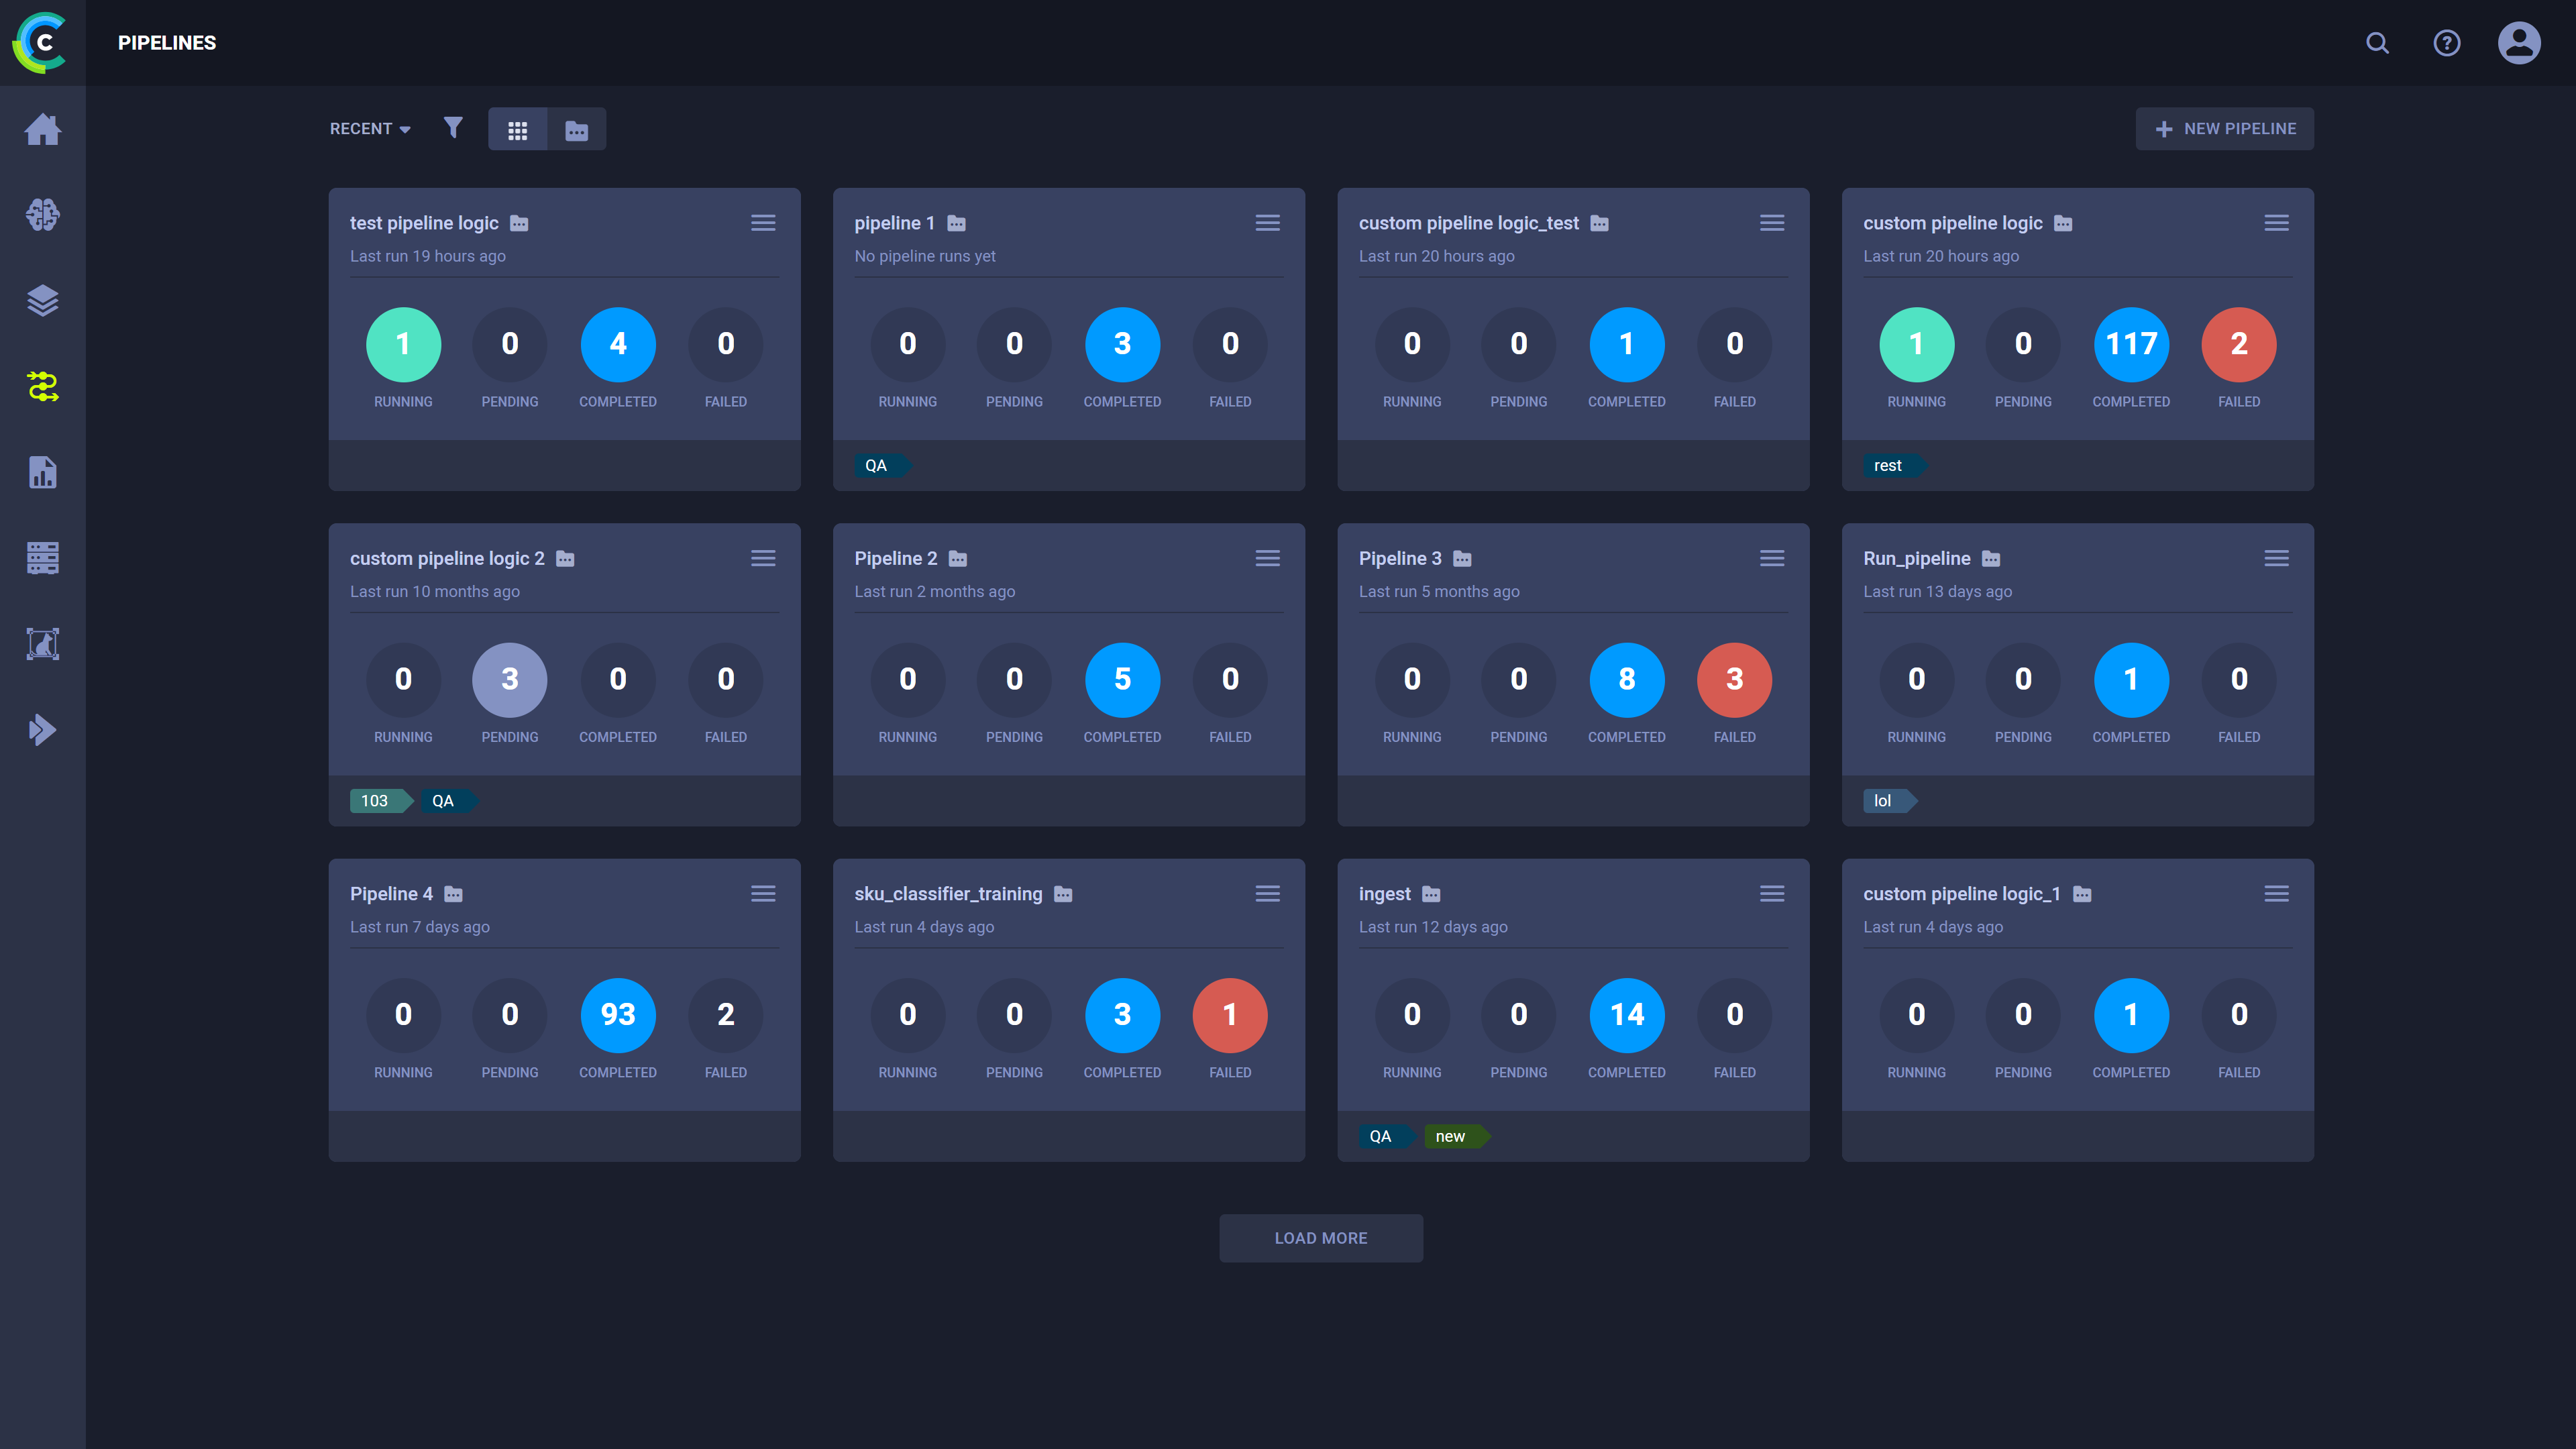
Task: Click the ClearML logo icon
Action: pyautogui.click(x=40, y=42)
